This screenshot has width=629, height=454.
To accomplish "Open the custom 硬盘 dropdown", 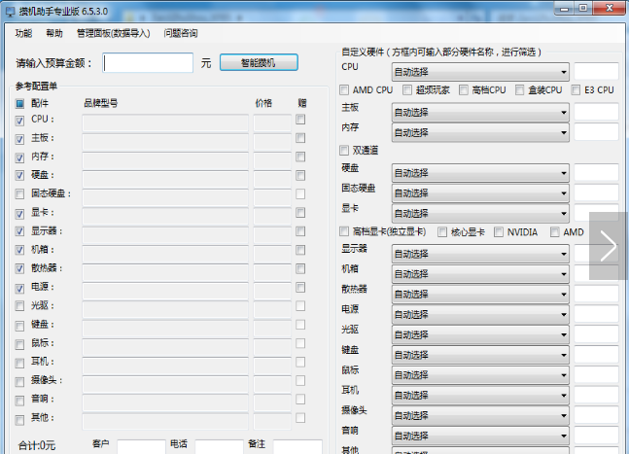I will pyautogui.click(x=480, y=173).
